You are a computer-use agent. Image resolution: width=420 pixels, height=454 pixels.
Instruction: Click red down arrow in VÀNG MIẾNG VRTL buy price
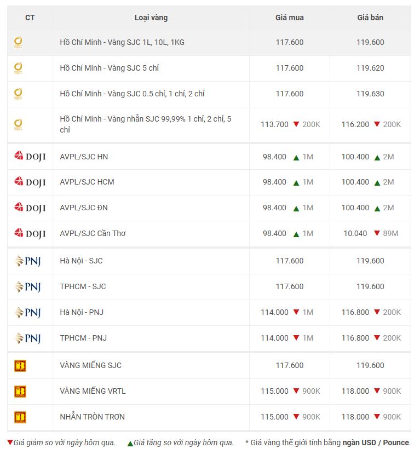coord(296,390)
